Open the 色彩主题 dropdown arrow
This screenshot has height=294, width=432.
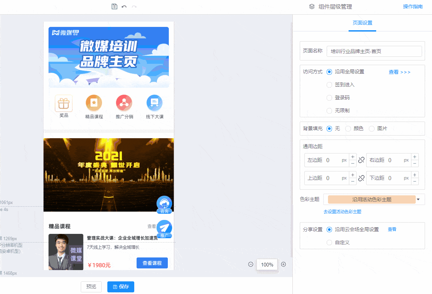point(418,200)
